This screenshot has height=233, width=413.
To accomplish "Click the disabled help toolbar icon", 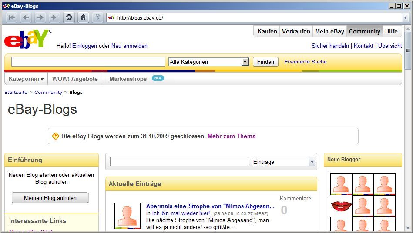I will [97, 18].
